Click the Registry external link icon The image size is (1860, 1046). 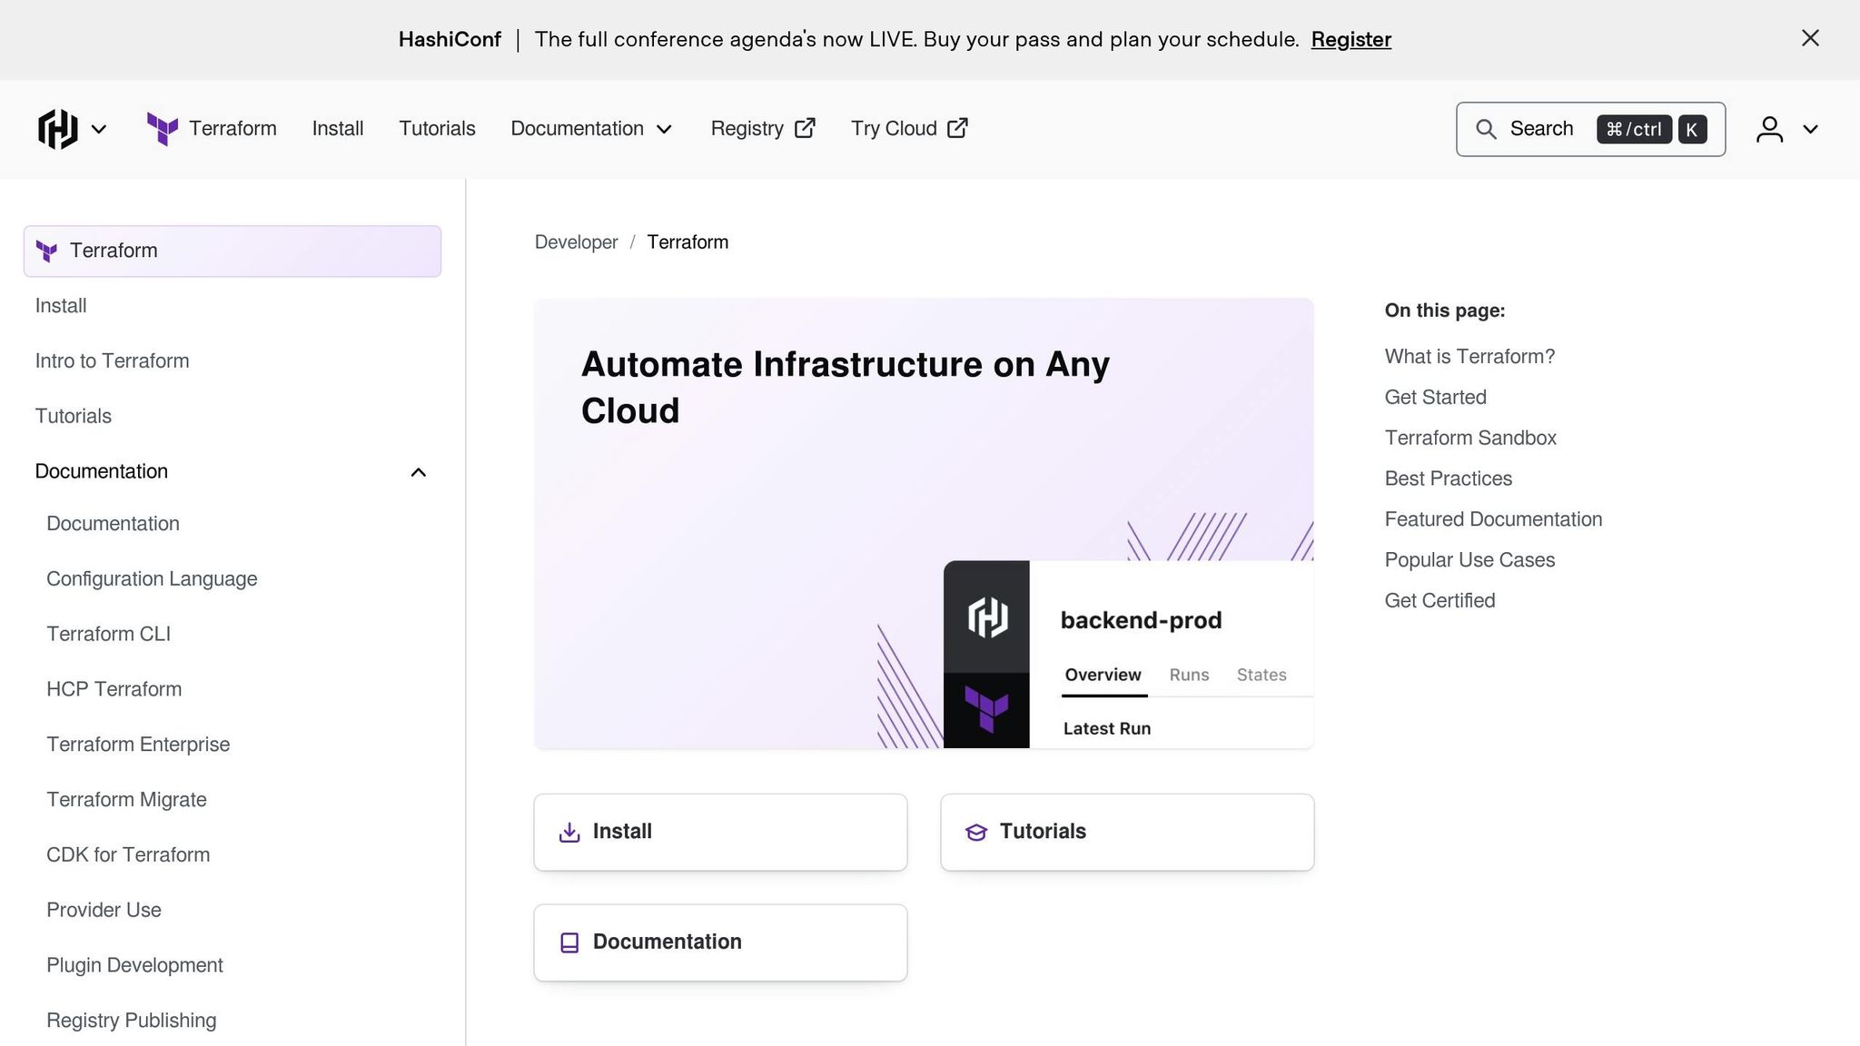click(805, 128)
